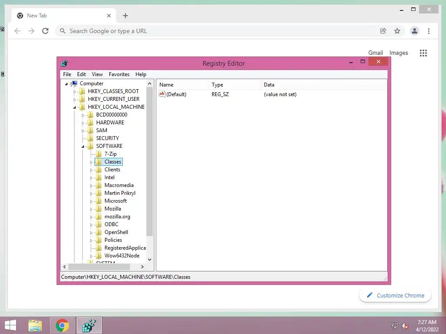Select the ODBC folder icon
446x334 pixels.
click(99, 224)
